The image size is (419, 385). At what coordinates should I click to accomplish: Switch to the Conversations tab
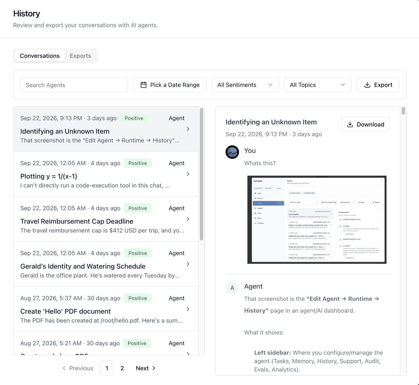(x=40, y=56)
